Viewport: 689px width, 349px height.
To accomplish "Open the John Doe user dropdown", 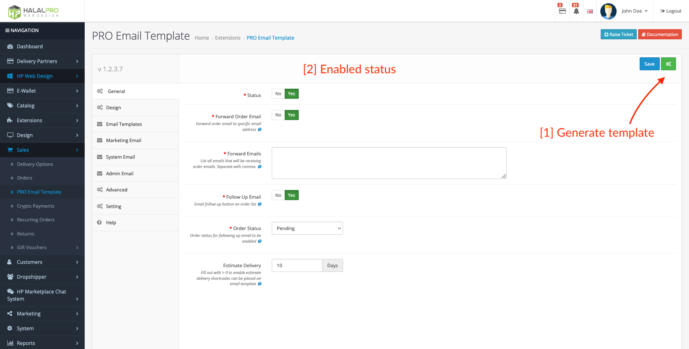I will (x=635, y=11).
